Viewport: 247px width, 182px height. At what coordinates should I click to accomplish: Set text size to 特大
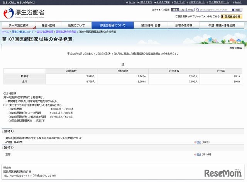190,10
